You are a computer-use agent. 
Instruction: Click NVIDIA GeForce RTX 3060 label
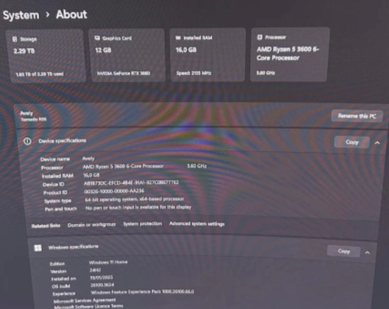123,73
